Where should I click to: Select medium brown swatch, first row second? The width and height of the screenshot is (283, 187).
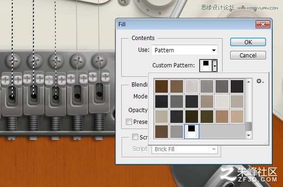(x=176, y=86)
